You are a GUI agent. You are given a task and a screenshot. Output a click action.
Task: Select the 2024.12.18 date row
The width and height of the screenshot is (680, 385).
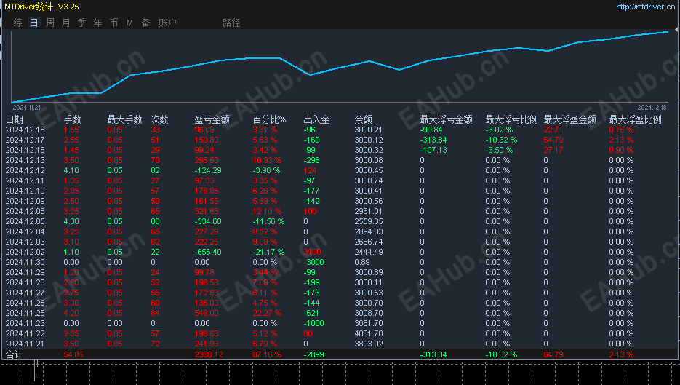[25, 130]
